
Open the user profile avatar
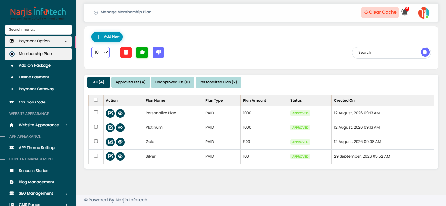tap(424, 13)
